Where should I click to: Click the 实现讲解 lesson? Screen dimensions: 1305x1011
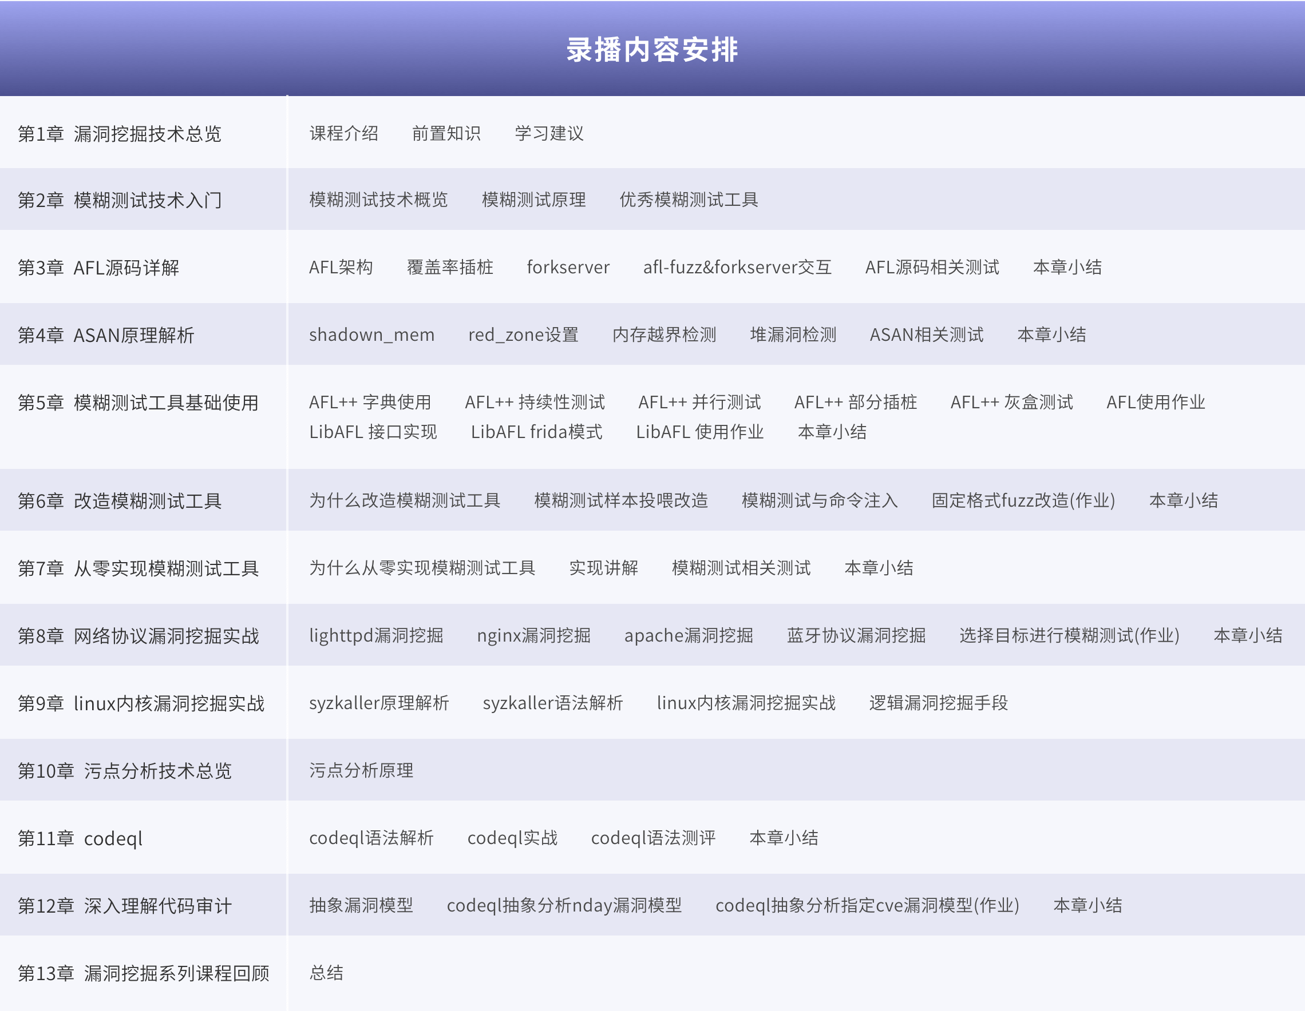(x=603, y=568)
